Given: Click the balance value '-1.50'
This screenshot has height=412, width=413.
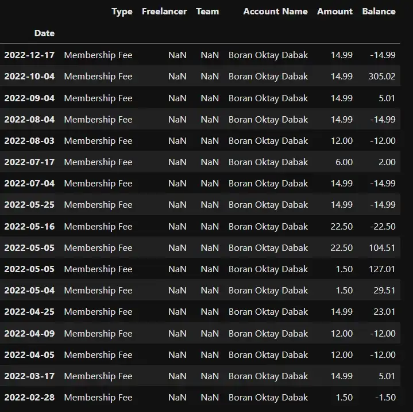Looking at the screenshot, I should 385,397.
